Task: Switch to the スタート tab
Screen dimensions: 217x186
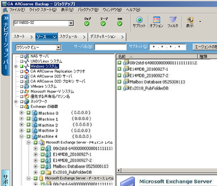Action: (23, 37)
